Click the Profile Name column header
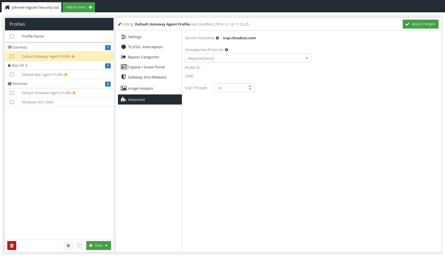This screenshot has height=257, width=445. [33, 36]
